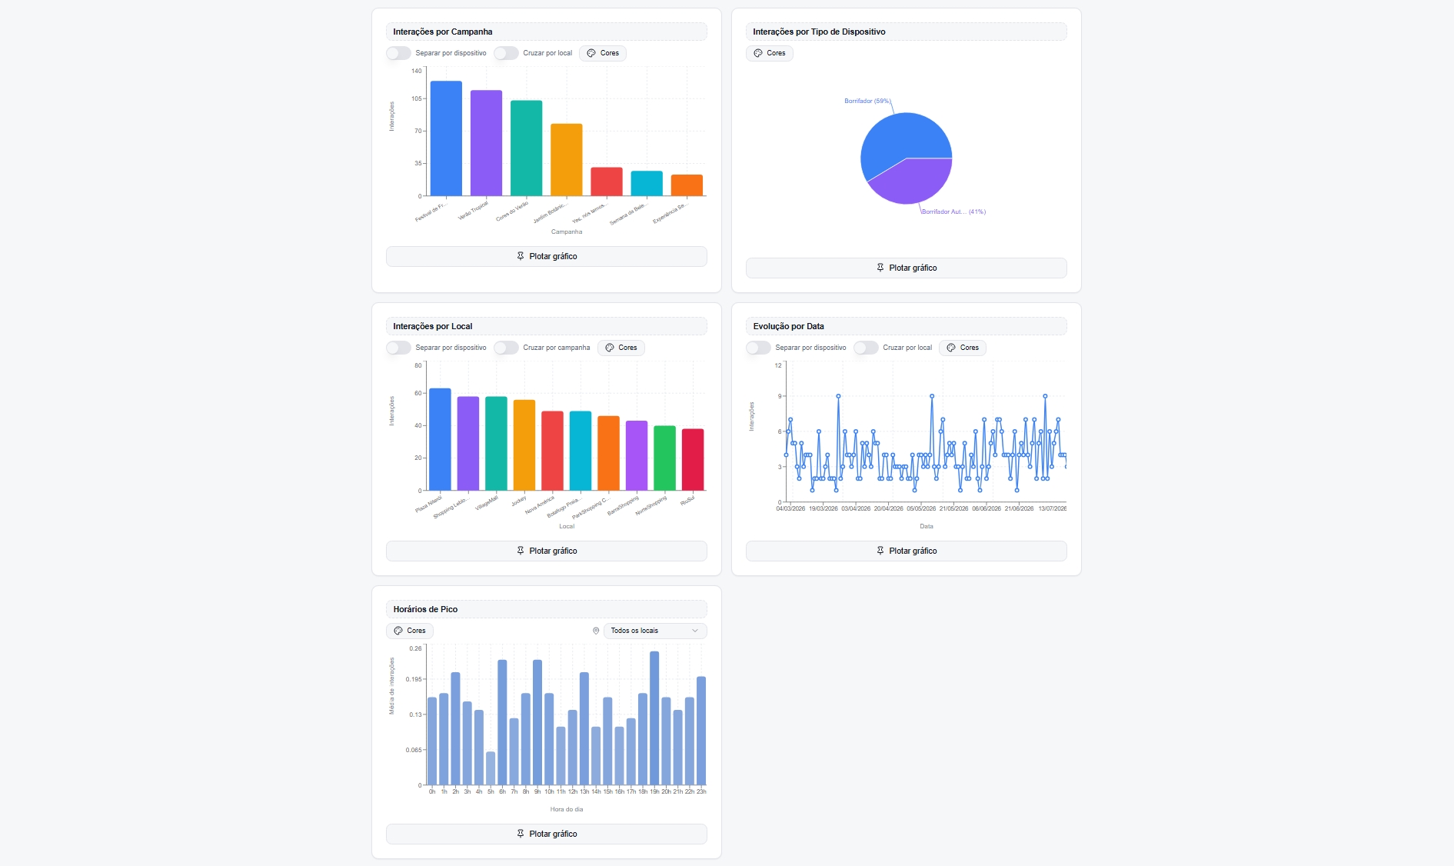Viewport: 1454px width, 866px height.
Task: Click pin icon on Dispositivo Plotar gráfico button
Action: coord(880,268)
